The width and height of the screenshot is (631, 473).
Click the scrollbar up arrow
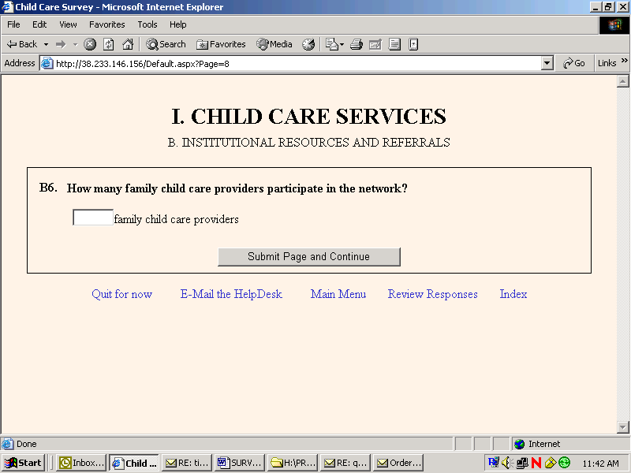coord(622,82)
